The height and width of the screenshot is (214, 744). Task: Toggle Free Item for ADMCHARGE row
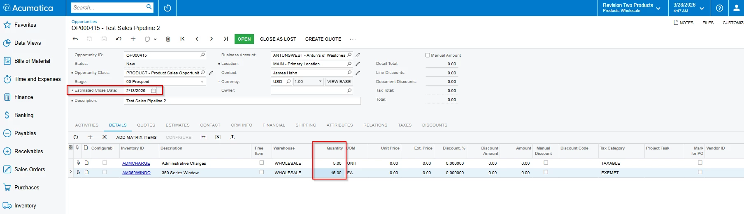(262, 163)
